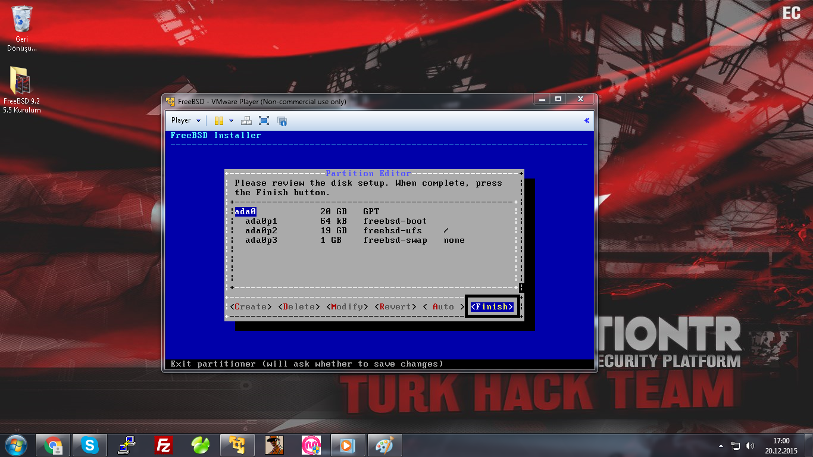Click the VMware Player window title icon
The image size is (813, 457).
170,101
